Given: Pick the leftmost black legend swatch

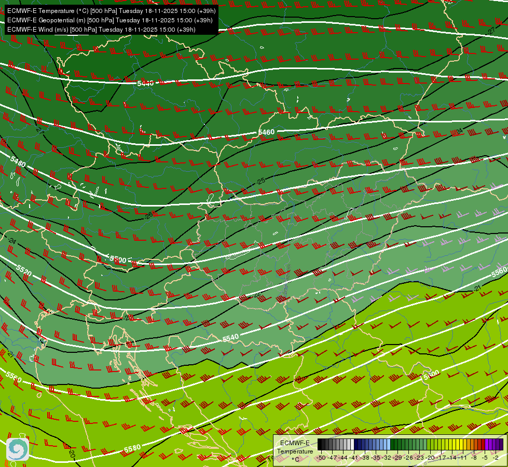Looking at the screenshot, I should pos(320,444).
